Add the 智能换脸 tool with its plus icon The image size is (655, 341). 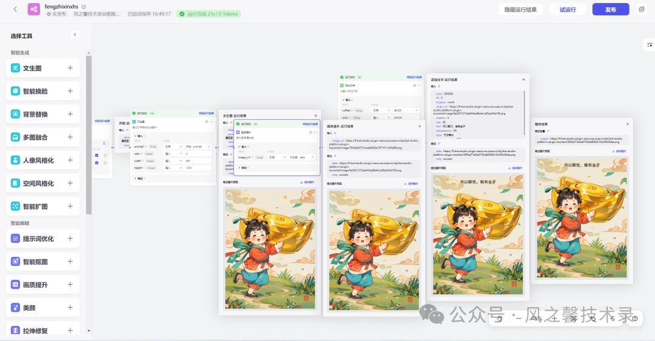pyautogui.click(x=70, y=91)
